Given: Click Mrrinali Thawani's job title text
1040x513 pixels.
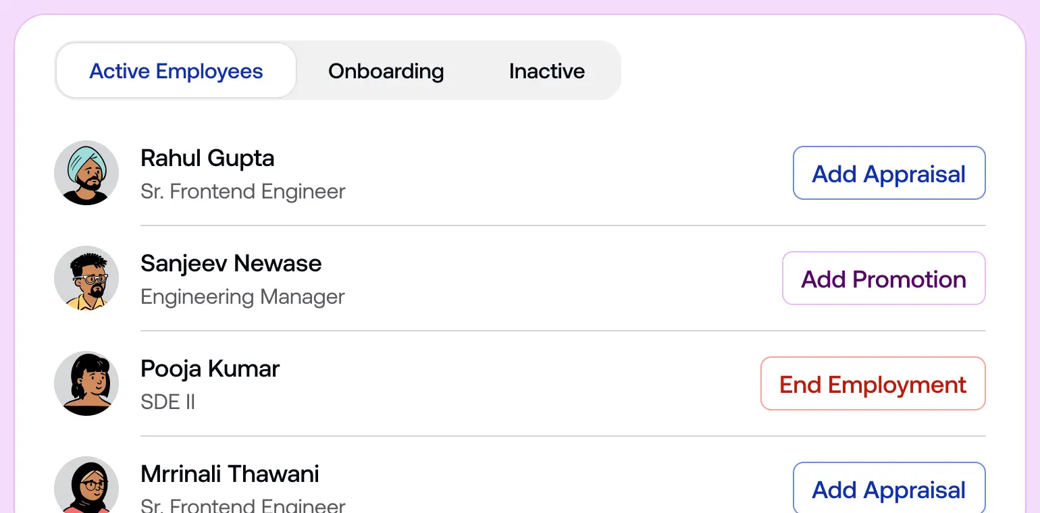Looking at the screenshot, I should click(x=242, y=505).
